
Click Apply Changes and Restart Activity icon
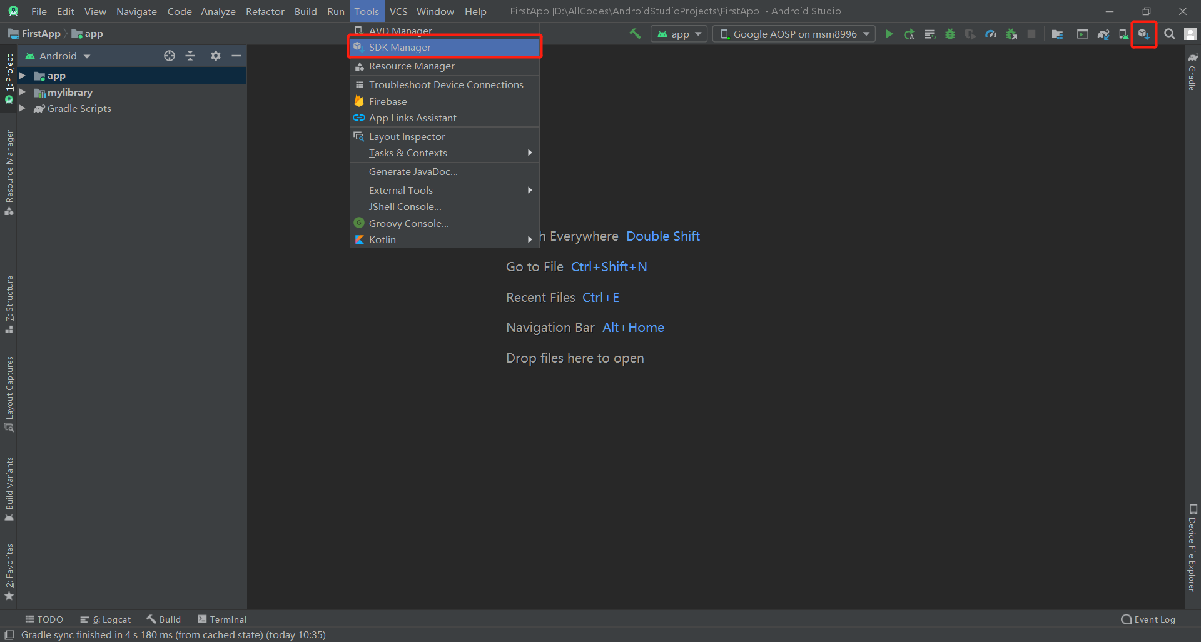point(909,34)
